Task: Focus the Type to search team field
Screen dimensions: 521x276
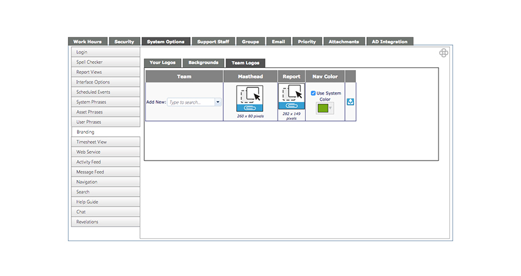Action: point(191,102)
